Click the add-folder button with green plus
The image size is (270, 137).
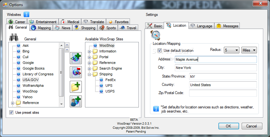click(x=76, y=87)
